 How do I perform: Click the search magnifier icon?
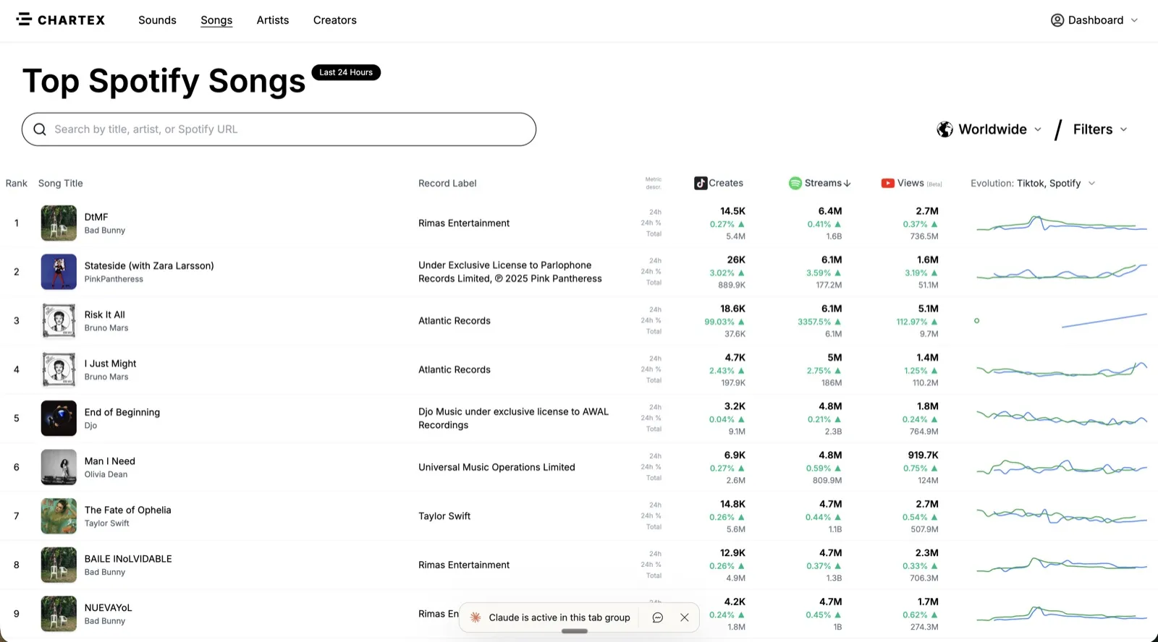pos(40,129)
